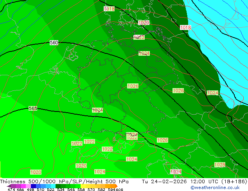Open the weatheronline.co.uk copyright link
Viewport: 248px width, 191px height.
(x=215, y=187)
